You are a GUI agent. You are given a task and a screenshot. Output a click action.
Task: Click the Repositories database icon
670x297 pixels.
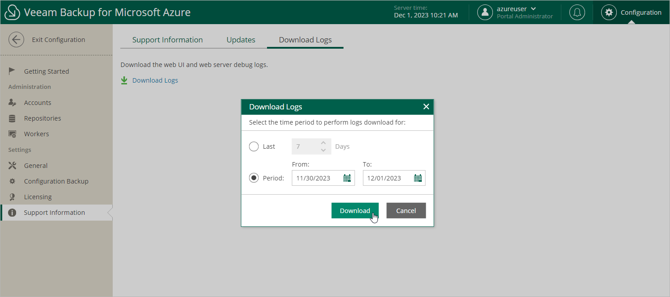pyautogui.click(x=13, y=118)
